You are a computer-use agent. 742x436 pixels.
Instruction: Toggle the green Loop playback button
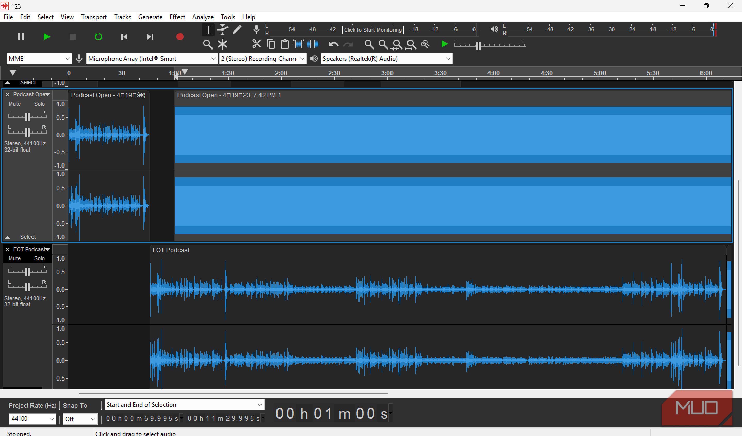click(98, 37)
